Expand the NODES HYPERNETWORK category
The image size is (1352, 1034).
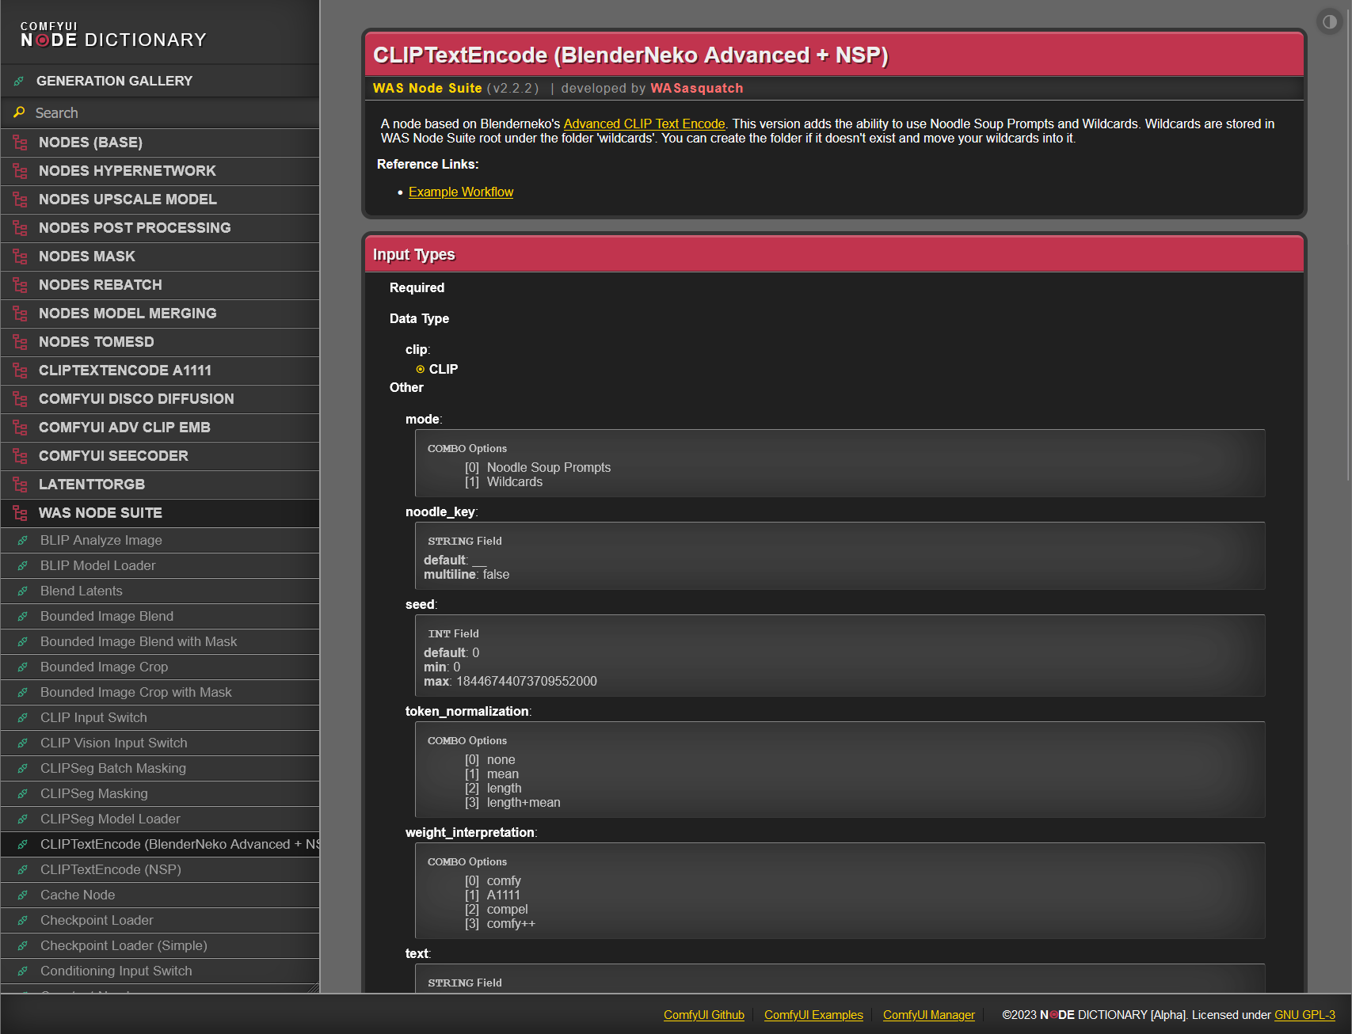(160, 171)
